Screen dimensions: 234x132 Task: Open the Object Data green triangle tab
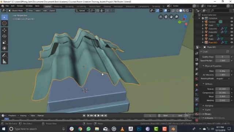pyautogui.click(x=197, y=109)
